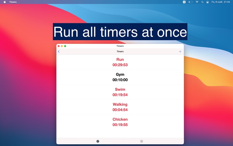Open Control Center
This screenshot has width=233, height=146.
tap(208, 2)
